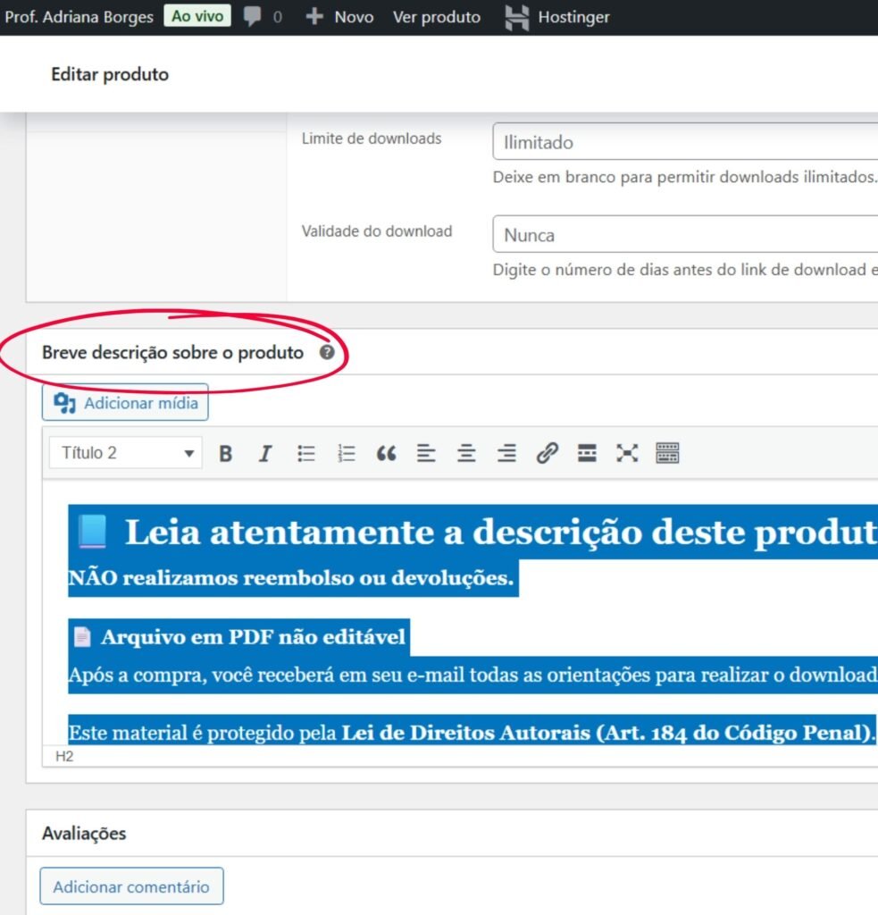Insert or edit a link

(x=547, y=453)
